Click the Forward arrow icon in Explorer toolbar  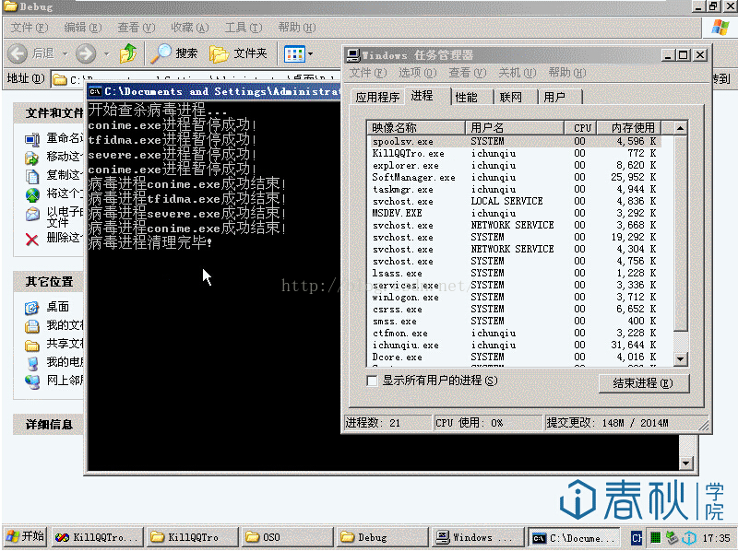[x=86, y=53]
